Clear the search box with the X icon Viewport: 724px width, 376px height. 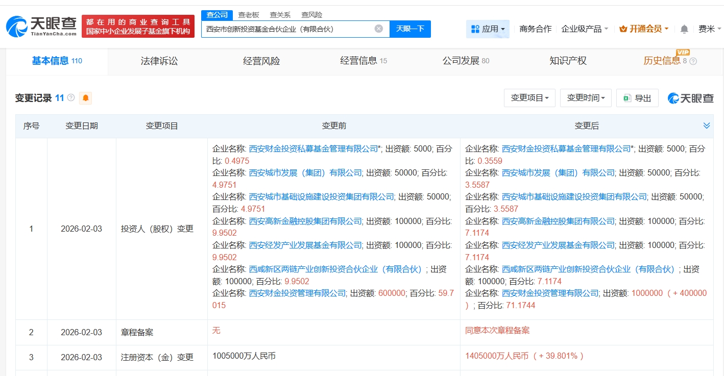coord(378,29)
